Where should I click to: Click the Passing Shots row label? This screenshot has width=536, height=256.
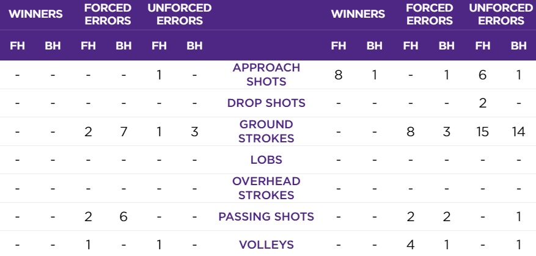click(x=266, y=216)
